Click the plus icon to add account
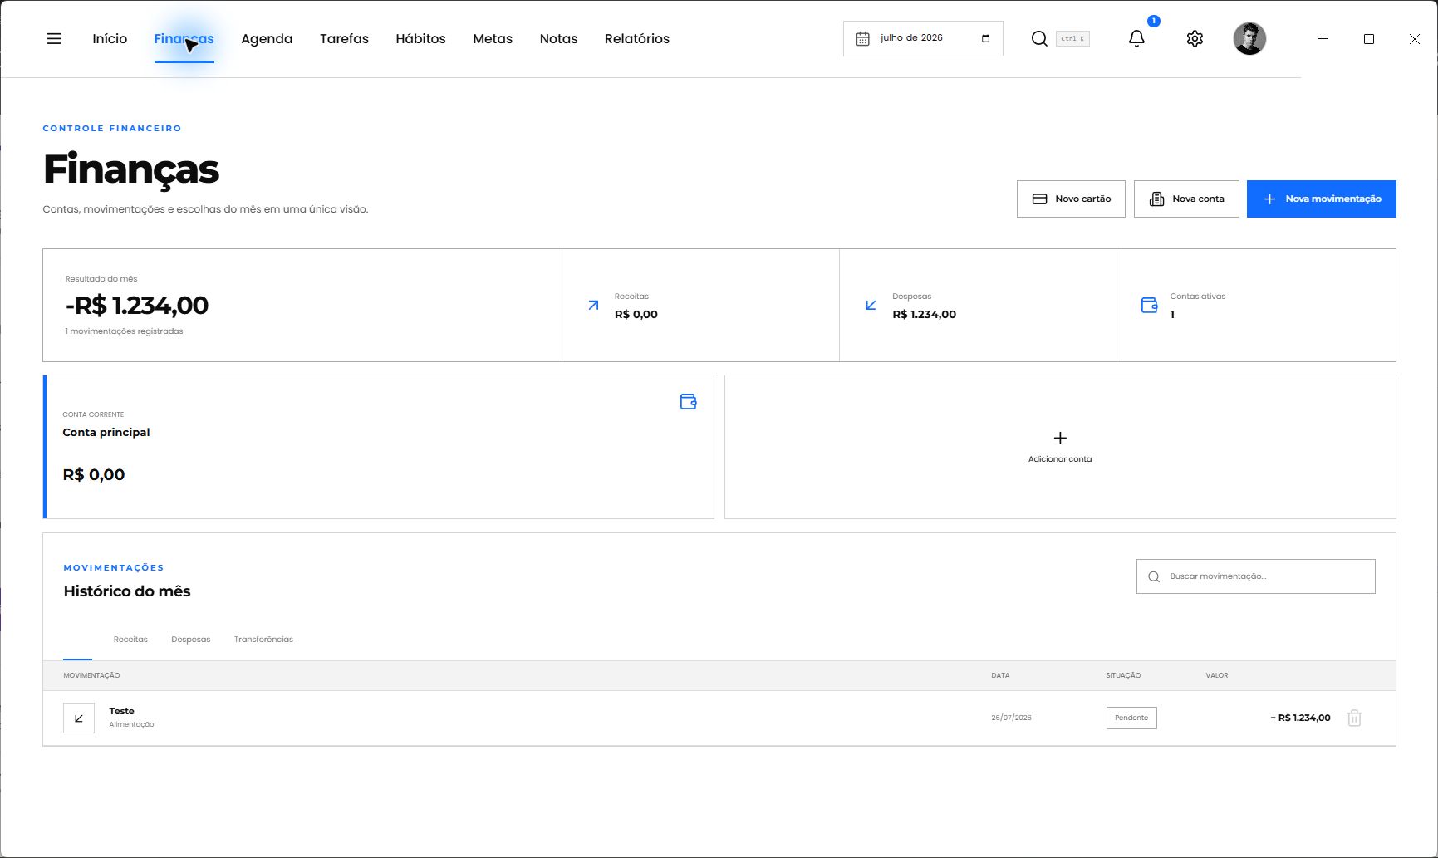Screen dimensions: 1438x858 coord(1060,438)
